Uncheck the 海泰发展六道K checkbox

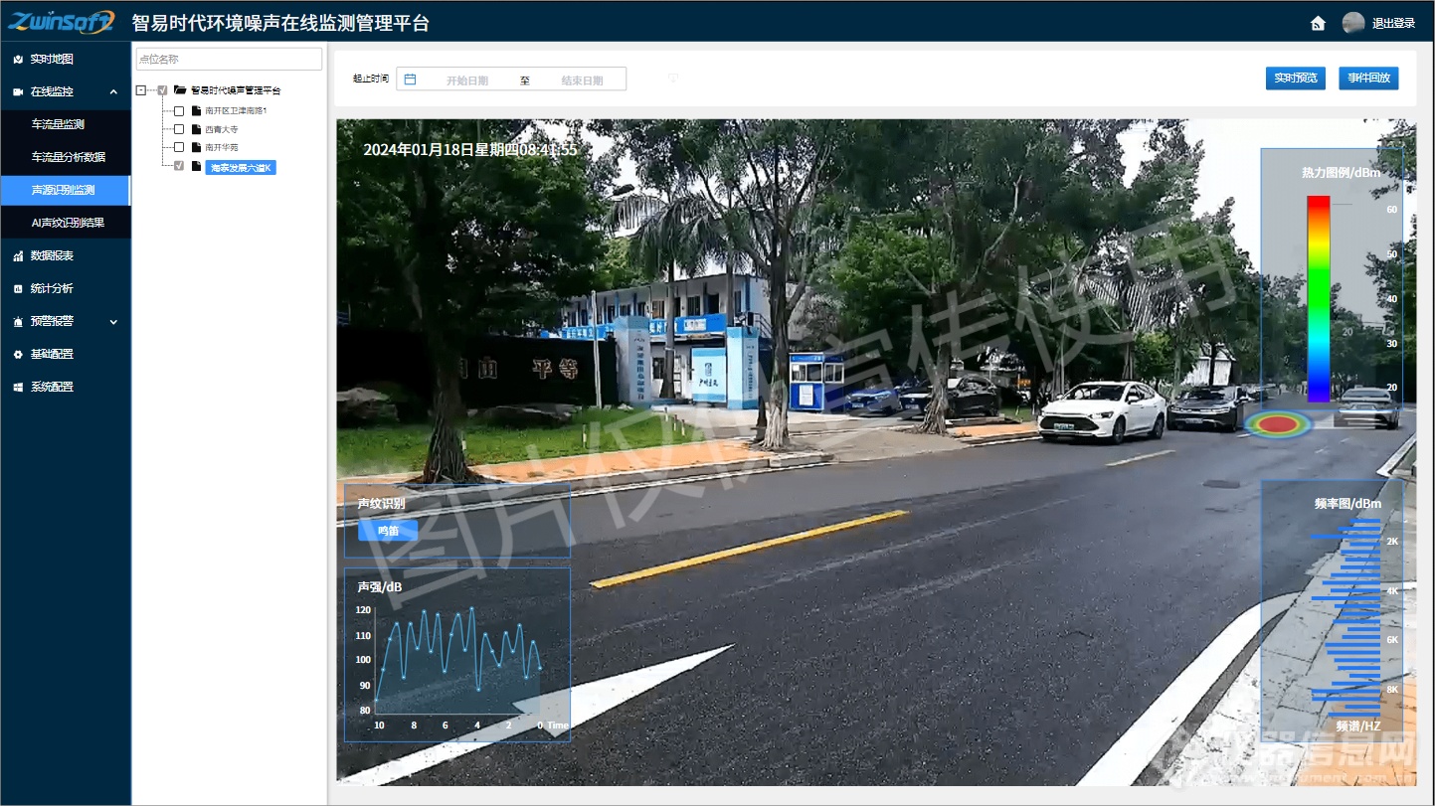[179, 166]
